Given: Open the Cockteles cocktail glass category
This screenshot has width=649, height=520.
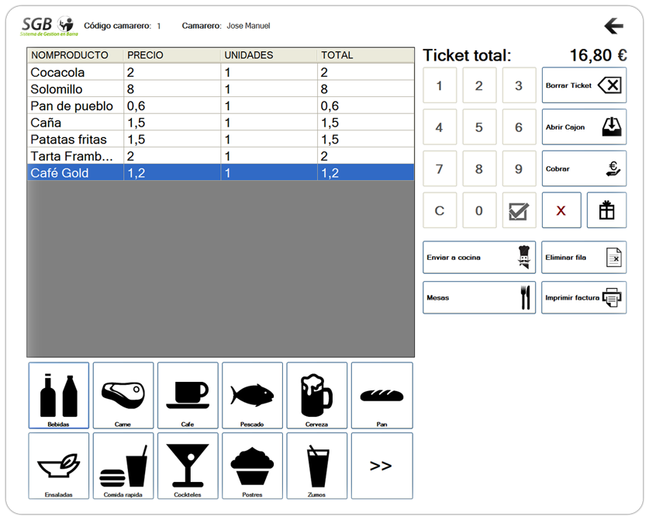Looking at the screenshot, I should (188, 466).
